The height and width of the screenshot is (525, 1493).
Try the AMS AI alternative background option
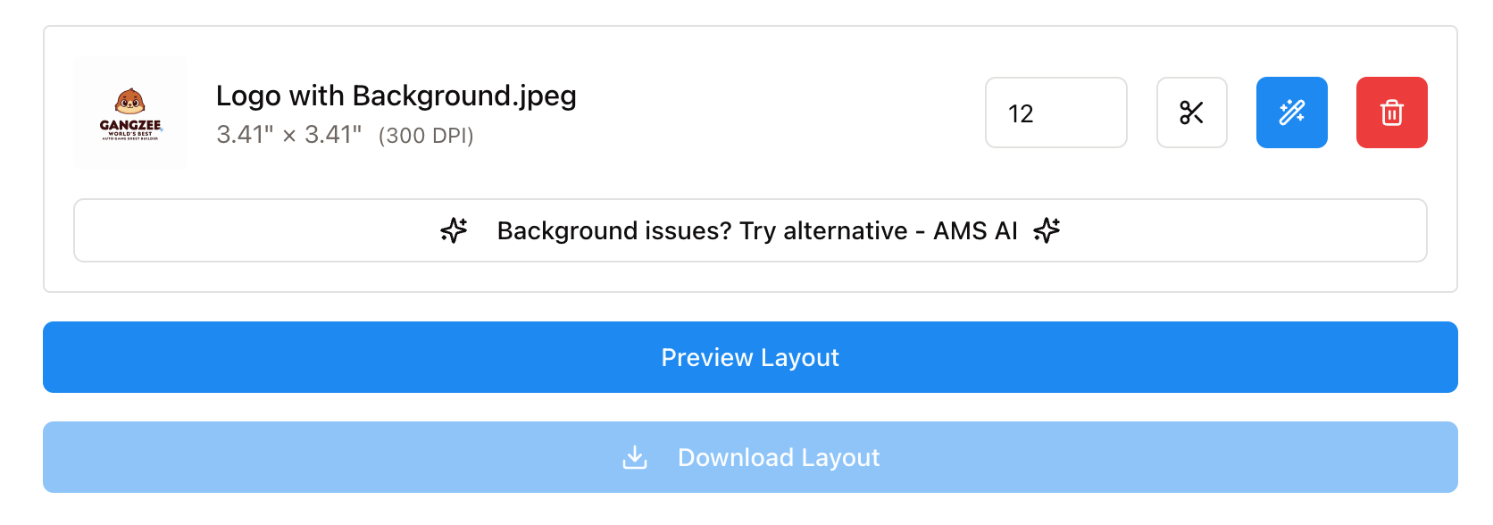[750, 230]
